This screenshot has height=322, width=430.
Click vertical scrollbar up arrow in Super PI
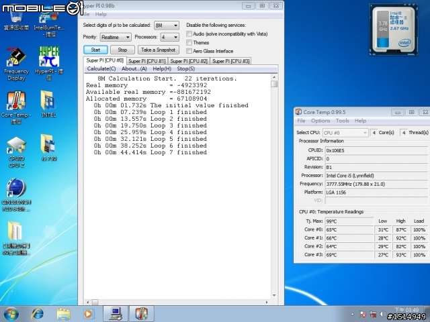(274, 78)
